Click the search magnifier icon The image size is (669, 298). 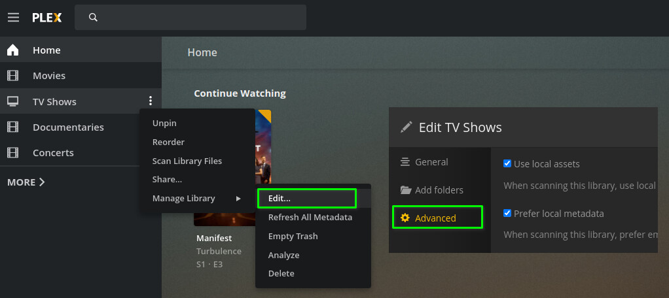pyautogui.click(x=93, y=18)
